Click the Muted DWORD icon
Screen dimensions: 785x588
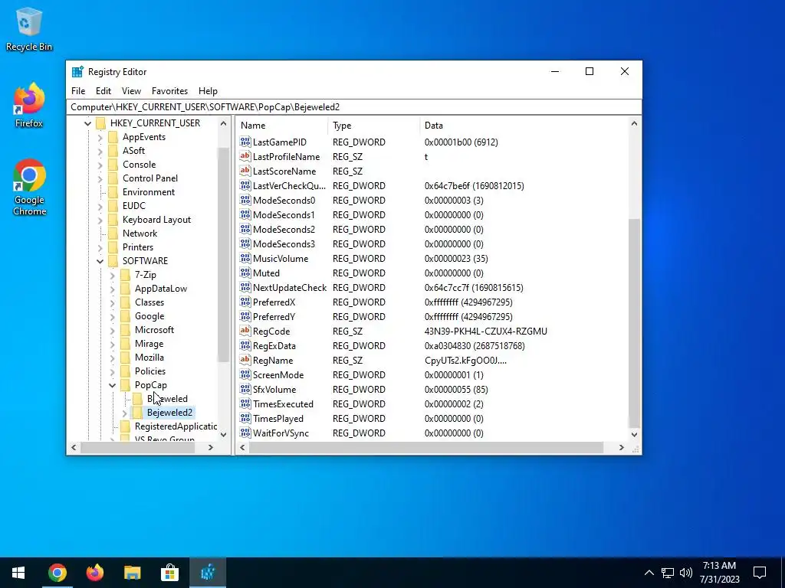click(245, 273)
